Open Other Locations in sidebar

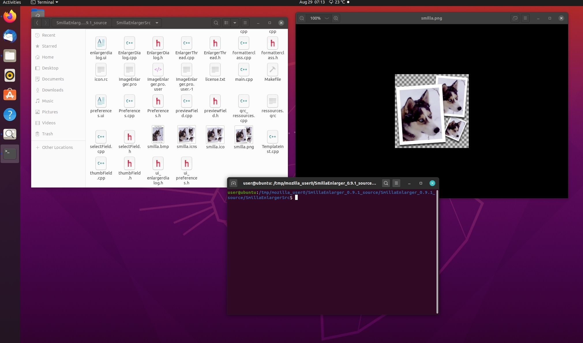(57, 147)
